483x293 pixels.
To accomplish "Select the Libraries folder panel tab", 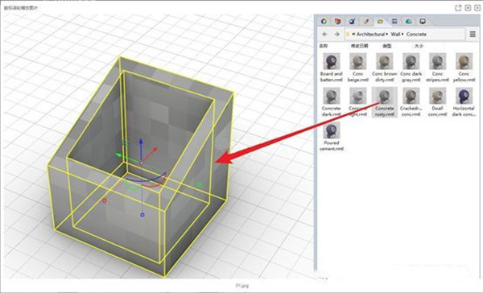I will click(380, 21).
